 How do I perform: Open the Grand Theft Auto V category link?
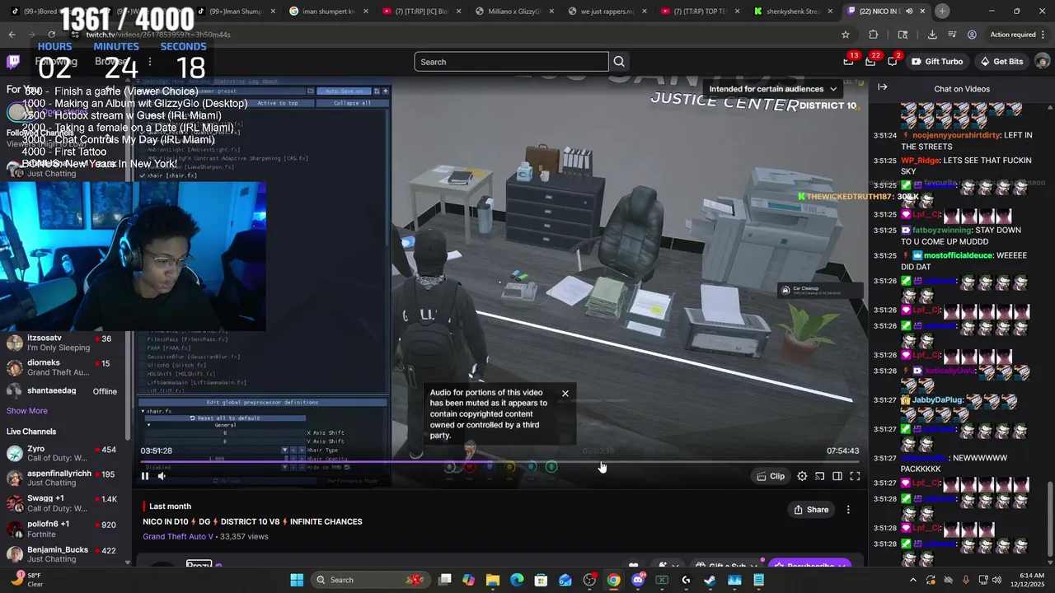[178, 536]
